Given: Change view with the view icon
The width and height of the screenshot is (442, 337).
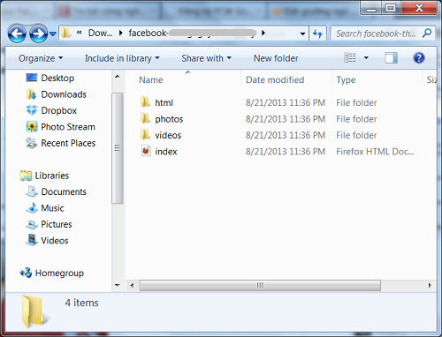Looking at the screenshot, I should click(x=350, y=57).
